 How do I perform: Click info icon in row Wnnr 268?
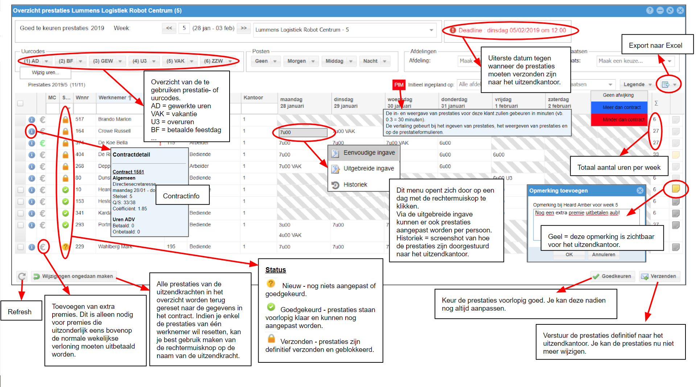(32, 167)
